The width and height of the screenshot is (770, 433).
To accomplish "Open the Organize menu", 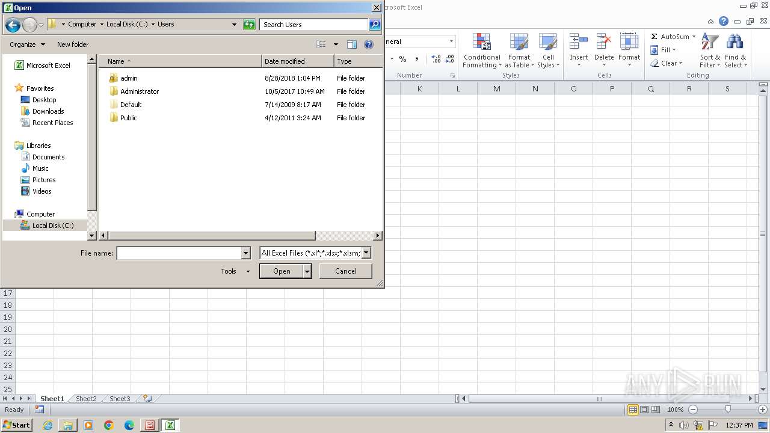I will coord(27,45).
